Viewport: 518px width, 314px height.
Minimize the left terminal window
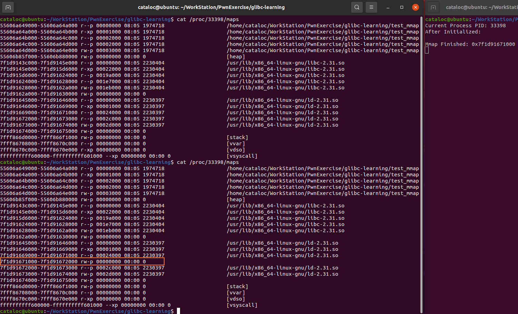tap(388, 7)
